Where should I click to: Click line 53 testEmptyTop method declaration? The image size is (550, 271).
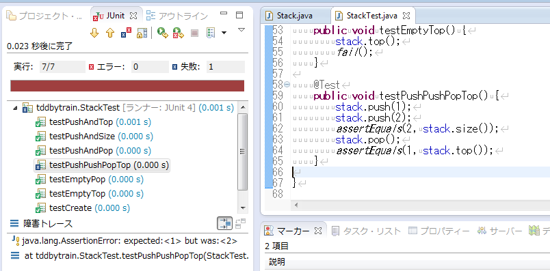389,31
